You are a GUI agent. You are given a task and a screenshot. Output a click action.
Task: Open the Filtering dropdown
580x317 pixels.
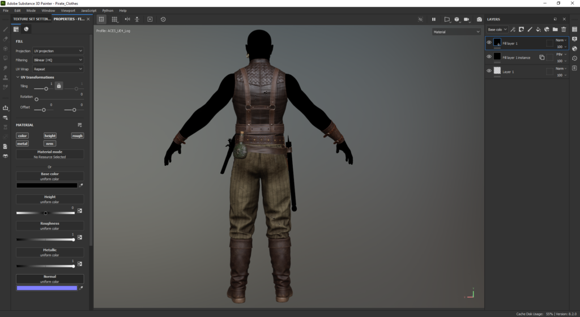pyautogui.click(x=58, y=60)
